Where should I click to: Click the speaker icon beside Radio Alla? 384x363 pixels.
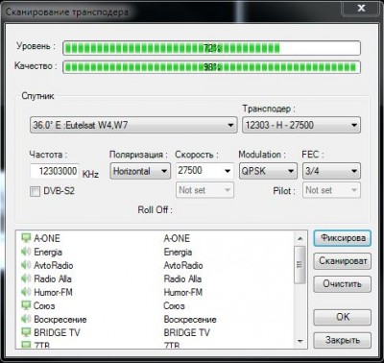point(26,278)
